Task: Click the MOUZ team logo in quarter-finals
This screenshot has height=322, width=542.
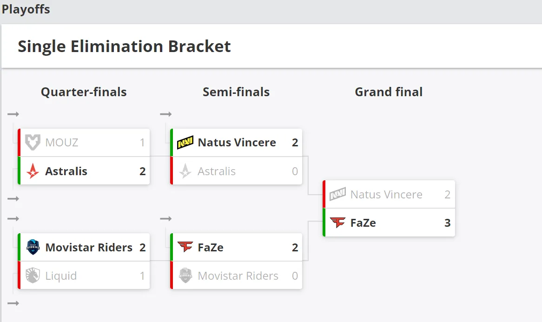Action: (33, 142)
